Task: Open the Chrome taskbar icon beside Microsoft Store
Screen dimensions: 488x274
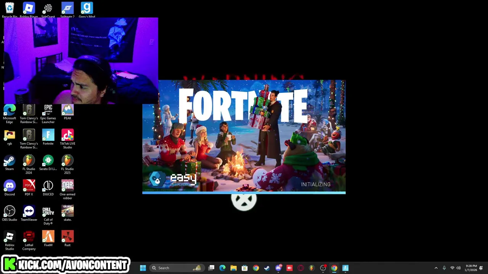Action: pos(256,268)
